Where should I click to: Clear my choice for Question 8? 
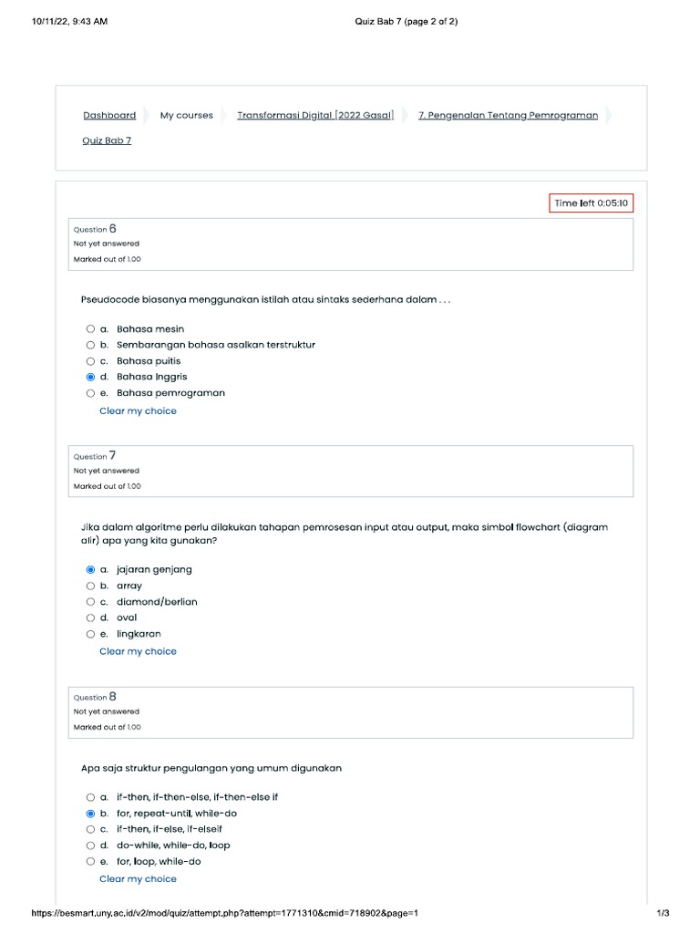[x=138, y=879]
